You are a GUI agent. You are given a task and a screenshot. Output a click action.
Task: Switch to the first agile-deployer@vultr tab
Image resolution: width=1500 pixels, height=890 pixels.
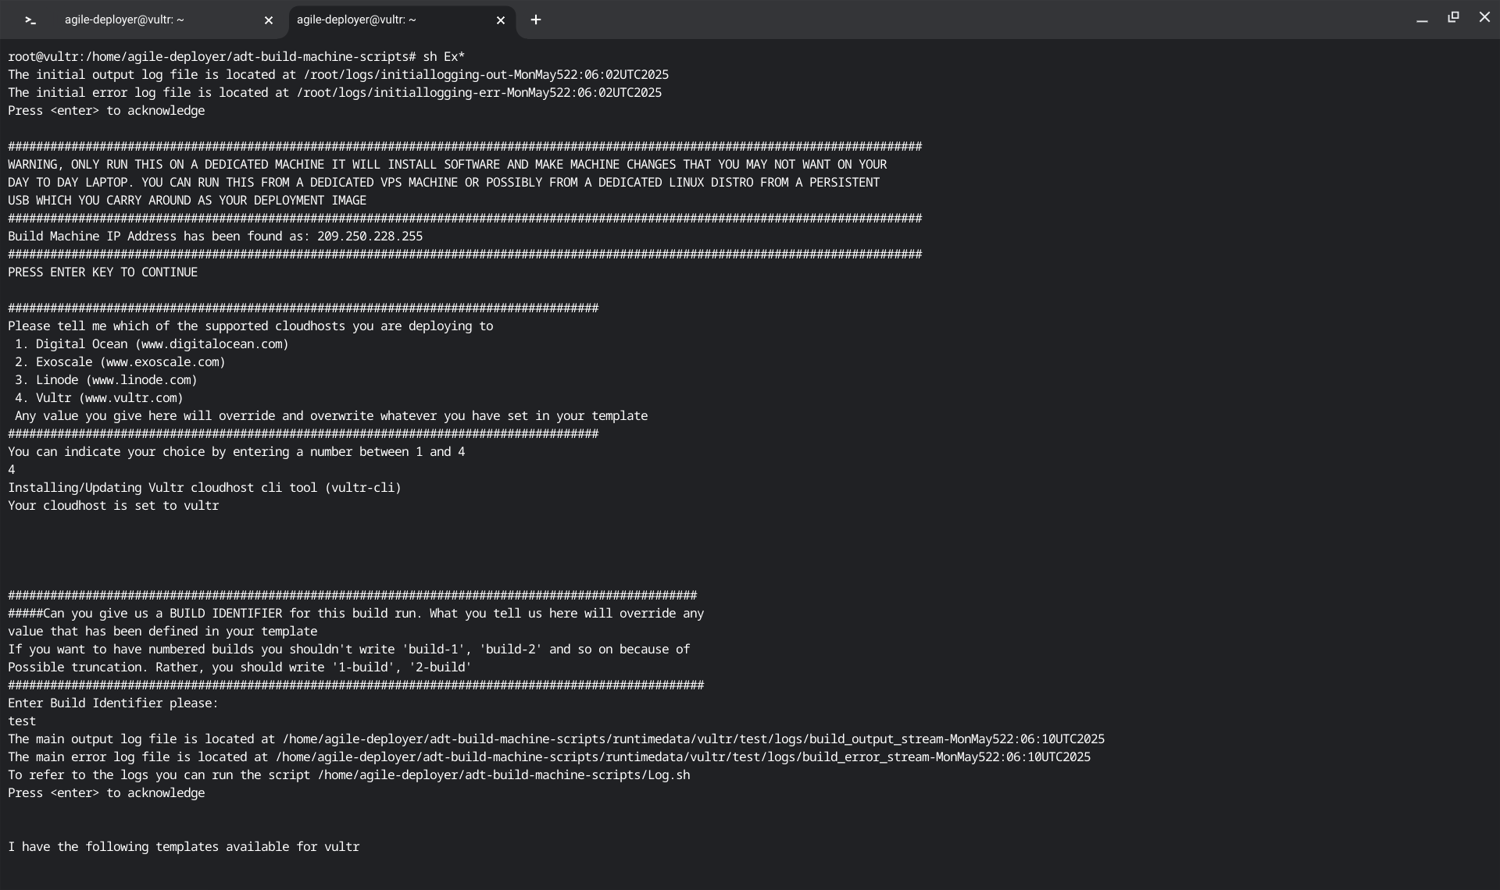pyautogui.click(x=125, y=20)
